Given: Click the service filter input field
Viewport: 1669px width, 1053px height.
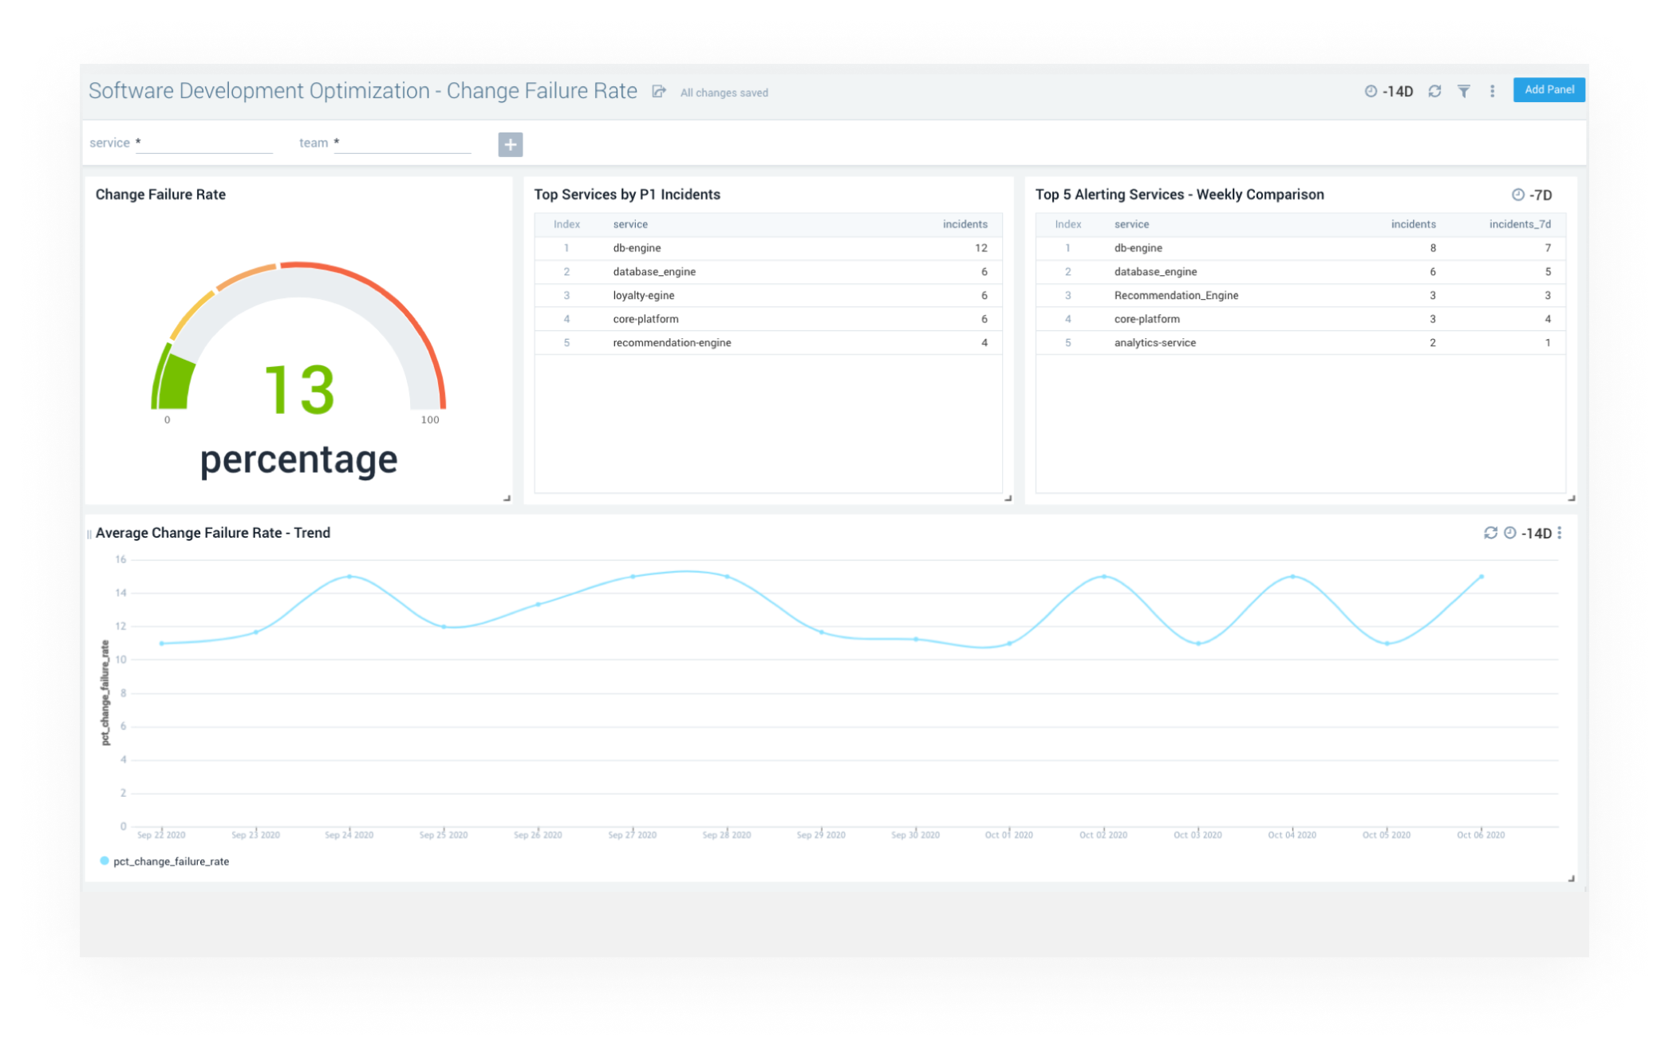Looking at the screenshot, I should click(x=204, y=144).
